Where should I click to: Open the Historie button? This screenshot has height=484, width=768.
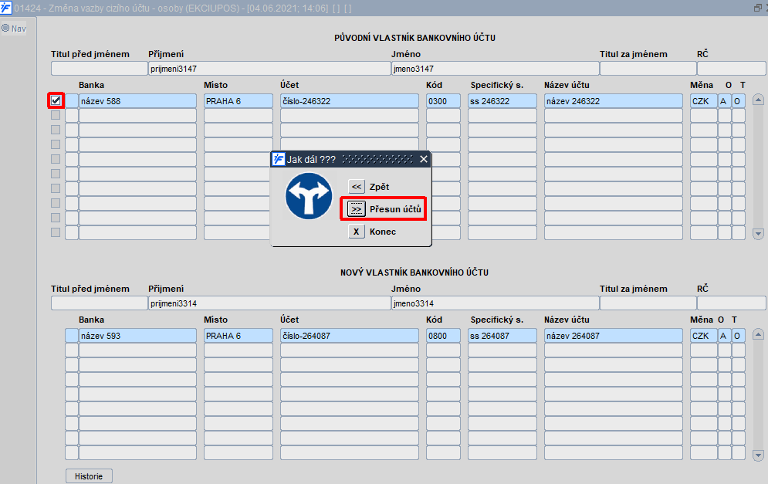point(89,476)
